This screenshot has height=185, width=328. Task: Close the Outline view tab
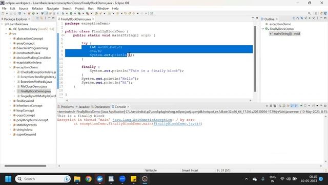pyautogui.click(x=277, y=19)
